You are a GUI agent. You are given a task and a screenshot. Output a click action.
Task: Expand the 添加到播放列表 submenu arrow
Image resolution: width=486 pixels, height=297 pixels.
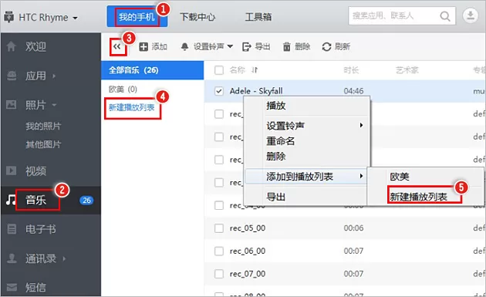[x=361, y=176]
